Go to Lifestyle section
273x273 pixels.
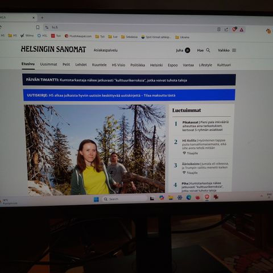click(205, 65)
